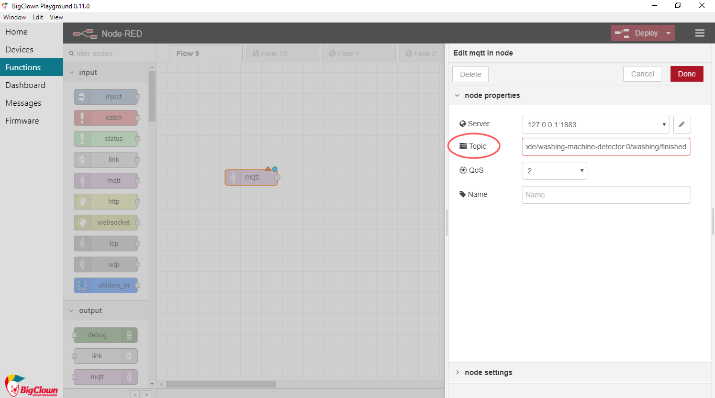Open the Node-RED hamburger menu

(x=700, y=33)
